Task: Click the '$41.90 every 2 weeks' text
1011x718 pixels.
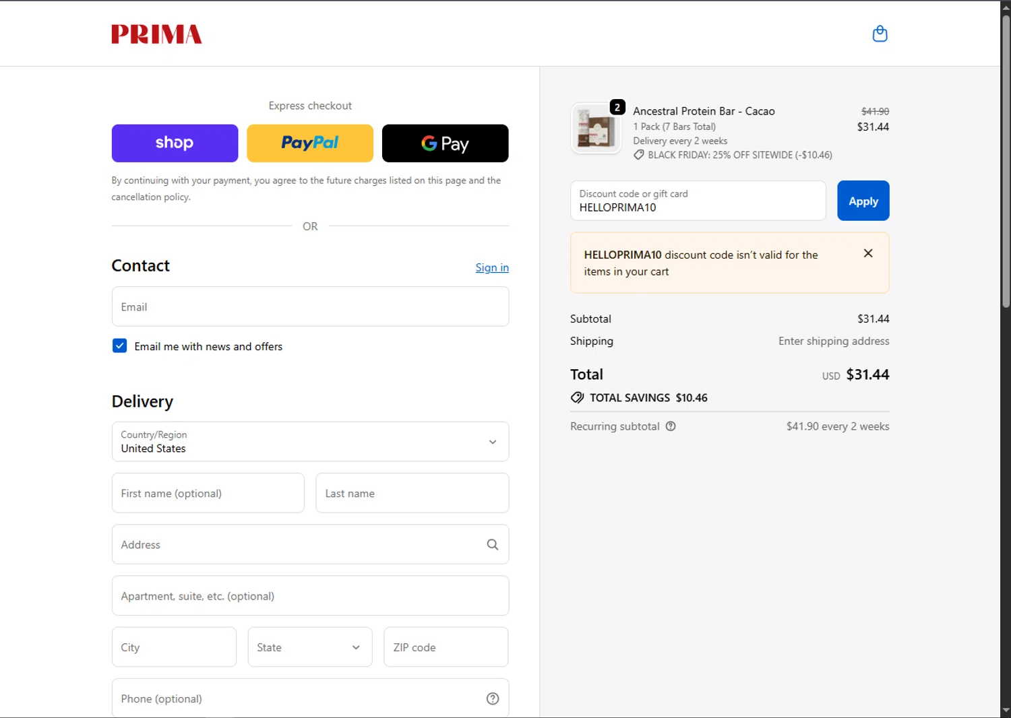Action: point(838,426)
